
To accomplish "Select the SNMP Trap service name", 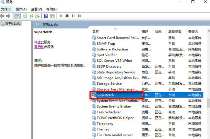I will tap(106, 44).
